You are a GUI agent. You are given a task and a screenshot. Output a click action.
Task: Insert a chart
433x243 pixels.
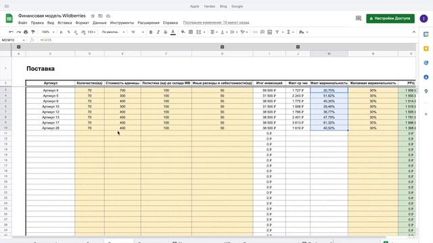coord(270,32)
